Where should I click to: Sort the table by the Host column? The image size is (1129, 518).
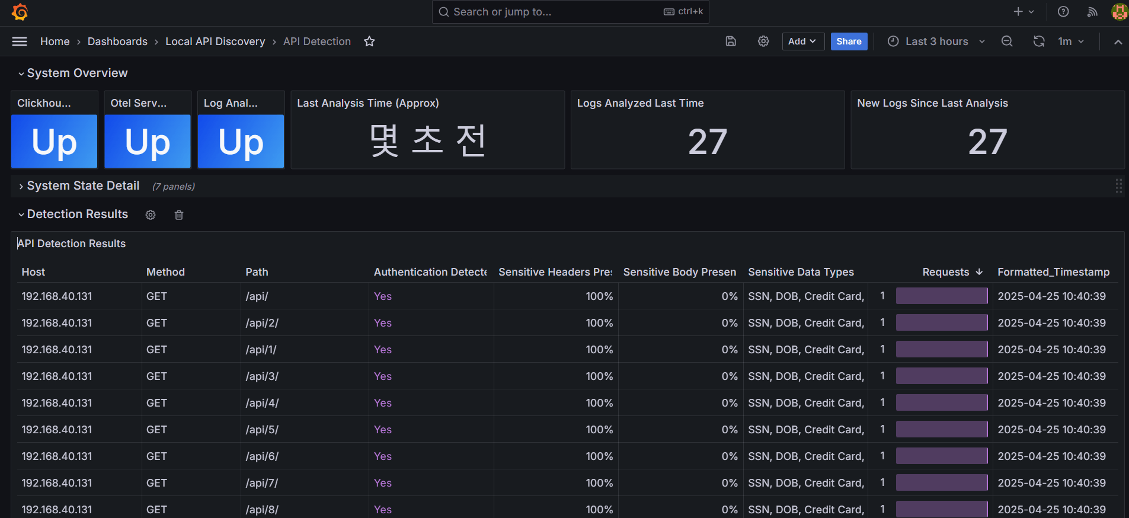coord(33,272)
